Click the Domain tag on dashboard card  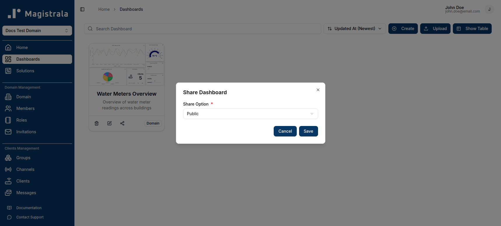(x=153, y=123)
